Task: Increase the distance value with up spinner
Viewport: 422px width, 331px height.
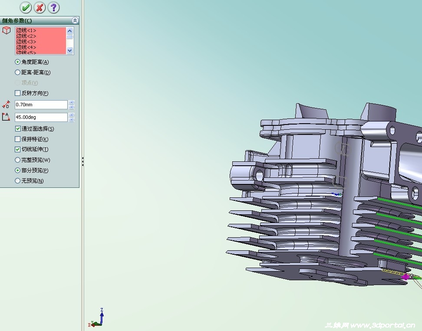Action: [x=71, y=102]
